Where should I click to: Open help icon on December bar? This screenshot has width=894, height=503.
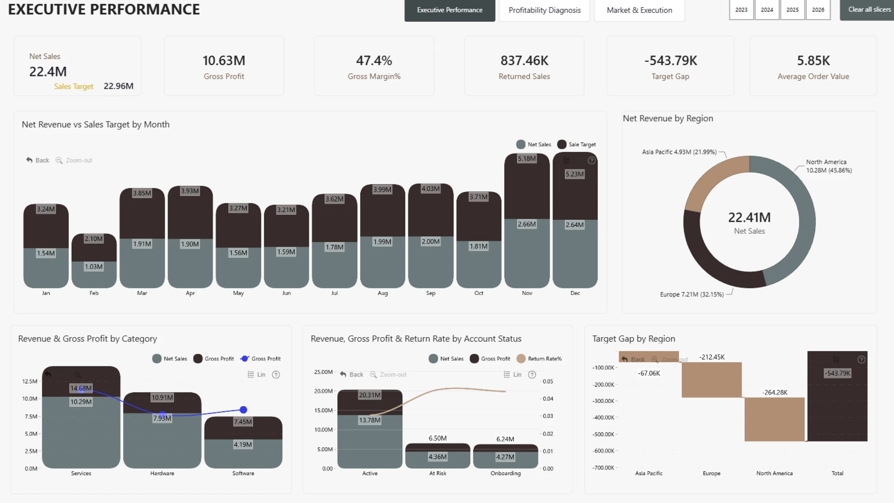tap(591, 161)
